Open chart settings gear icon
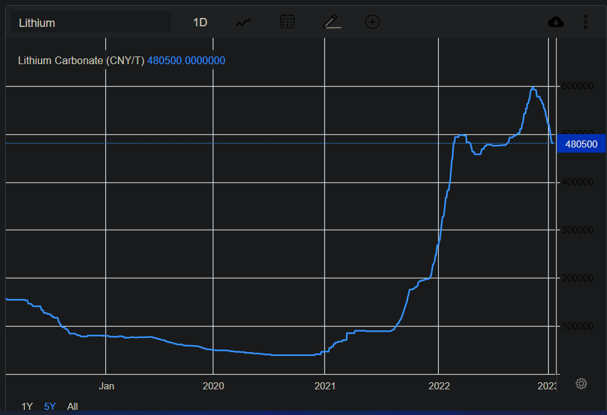Image resolution: width=607 pixels, height=415 pixels. [x=581, y=384]
